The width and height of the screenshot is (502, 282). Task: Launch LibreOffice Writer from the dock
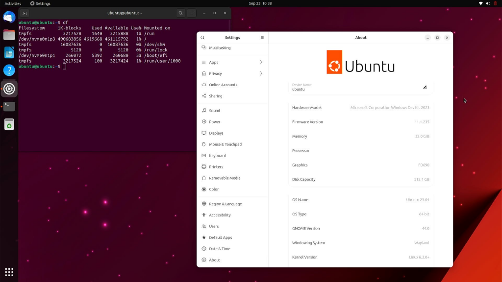[x=9, y=52]
